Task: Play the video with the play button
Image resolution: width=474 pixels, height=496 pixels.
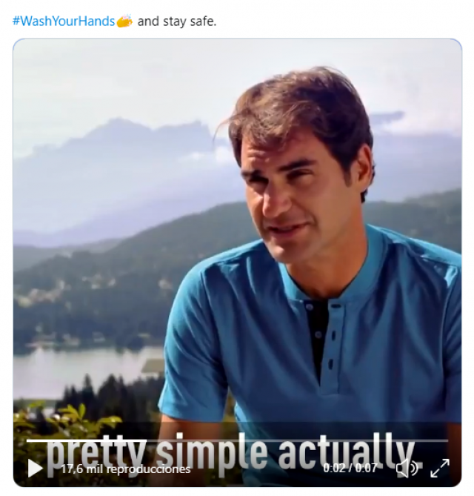Action: click(x=35, y=468)
